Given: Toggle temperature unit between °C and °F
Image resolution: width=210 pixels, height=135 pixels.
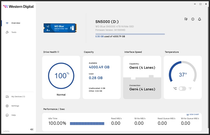Looking at the screenshot, I should coord(182,89).
